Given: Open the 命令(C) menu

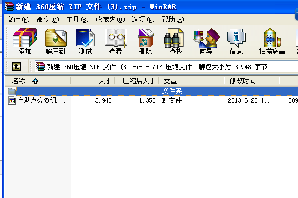Looking at the screenshot, I should point(48,20).
